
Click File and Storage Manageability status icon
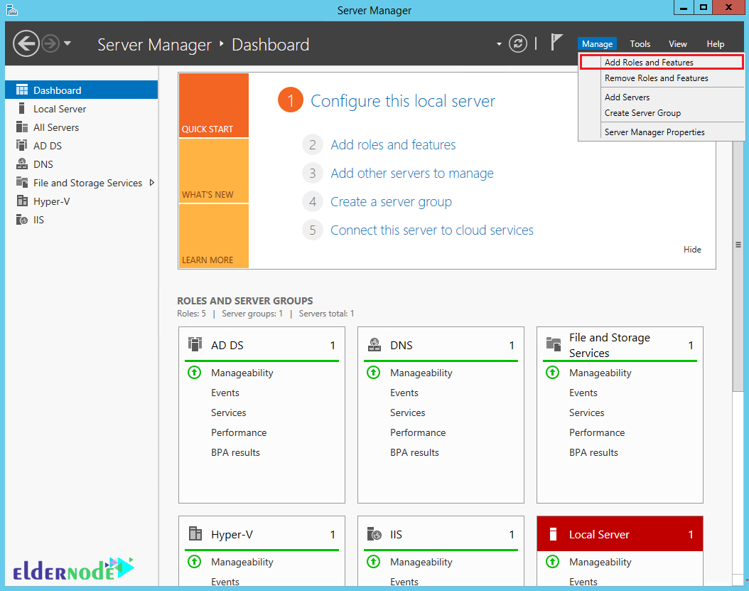(553, 372)
